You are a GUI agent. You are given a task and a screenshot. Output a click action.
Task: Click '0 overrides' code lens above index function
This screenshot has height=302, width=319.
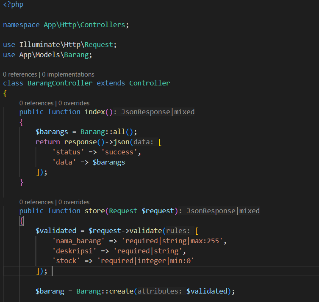click(x=74, y=103)
